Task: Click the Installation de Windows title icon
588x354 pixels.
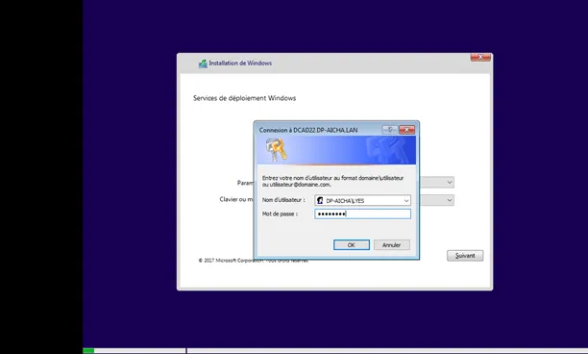Action: click(203, 63)
